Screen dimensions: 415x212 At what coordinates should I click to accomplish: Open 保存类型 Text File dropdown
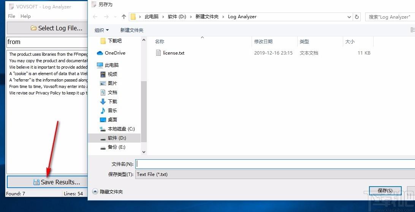coord(275,174)
